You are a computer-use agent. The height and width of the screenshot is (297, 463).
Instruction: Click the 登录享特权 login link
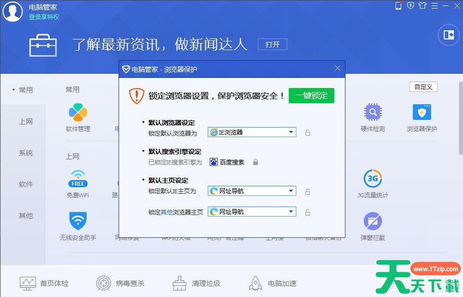point(45,17)
